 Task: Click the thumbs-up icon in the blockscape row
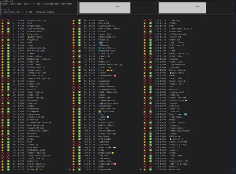tap(144, 32)
